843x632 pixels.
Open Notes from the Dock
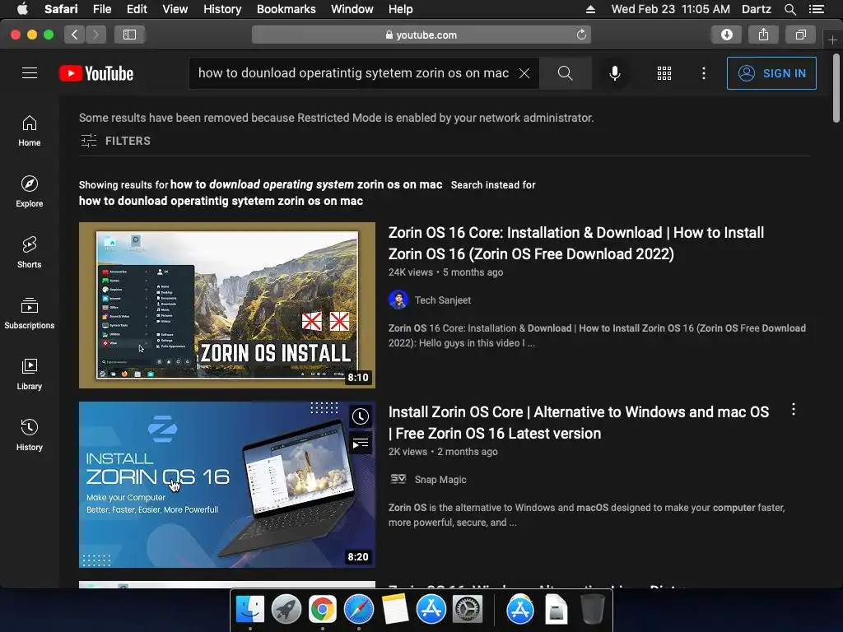pyautogui.click(x=394, y=610)
